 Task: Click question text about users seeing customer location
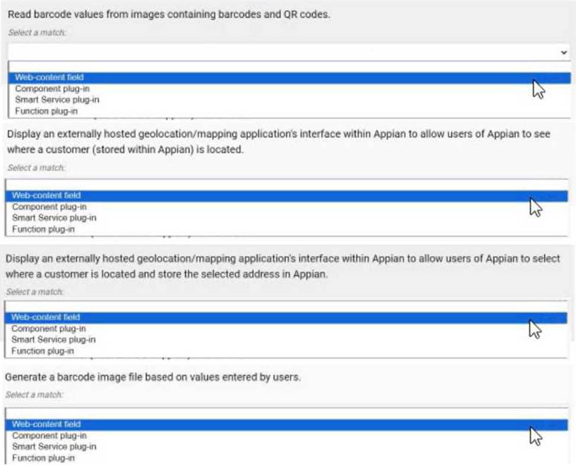click(279, 141)
